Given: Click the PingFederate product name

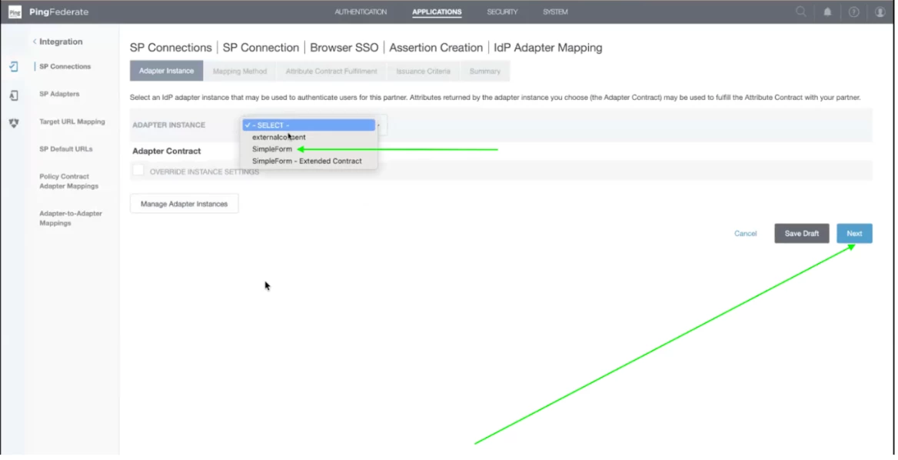Looking at the screenshot, I should [59, 12].
